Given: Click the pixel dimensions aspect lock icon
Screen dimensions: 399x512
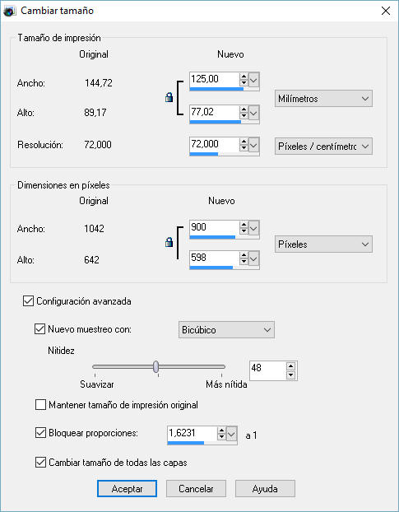Looking at the screenshot, I should (169, 242).
